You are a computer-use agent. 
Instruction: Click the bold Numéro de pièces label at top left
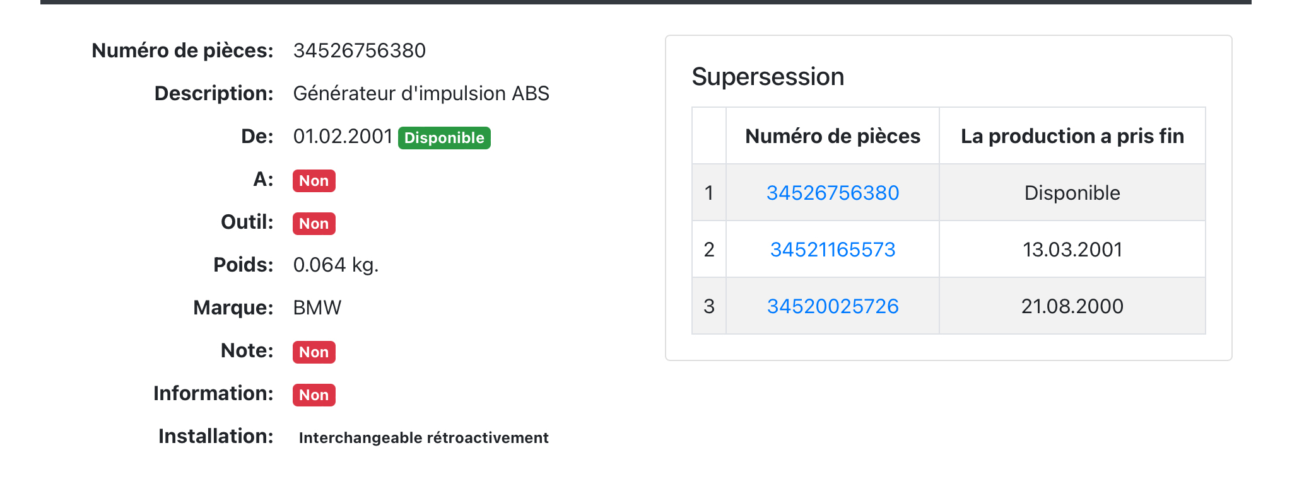coord(182,50)
